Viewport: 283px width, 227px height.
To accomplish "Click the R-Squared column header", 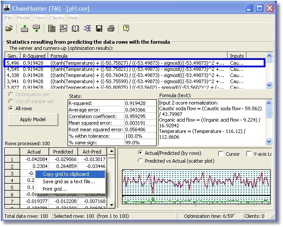I will [34, 56].
